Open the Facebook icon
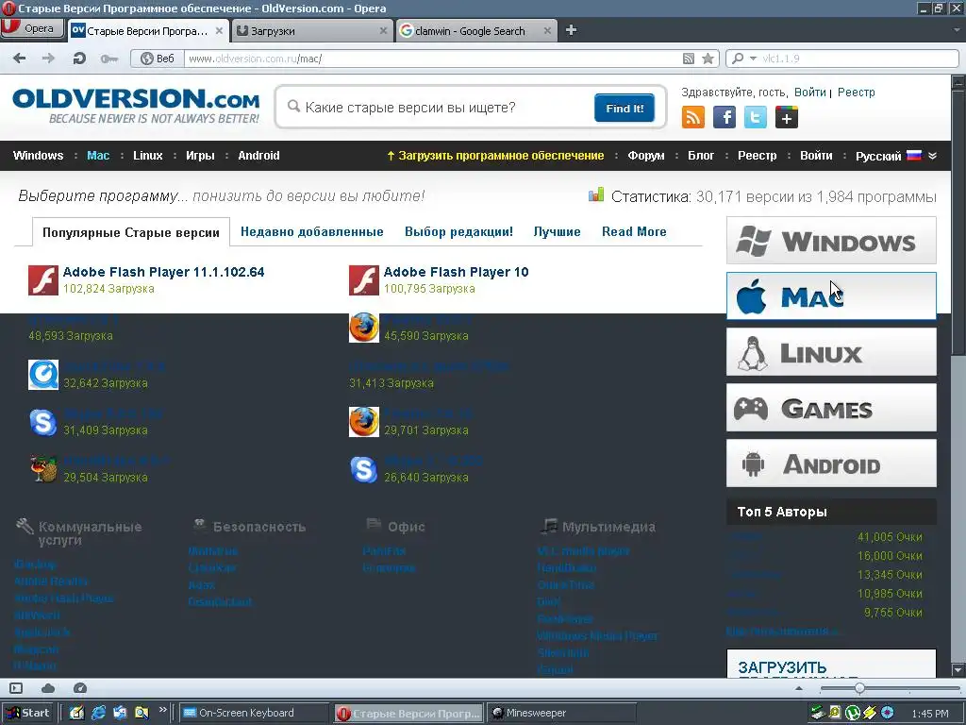This screenshot has height=725, width=966. [x=724, y=117]
